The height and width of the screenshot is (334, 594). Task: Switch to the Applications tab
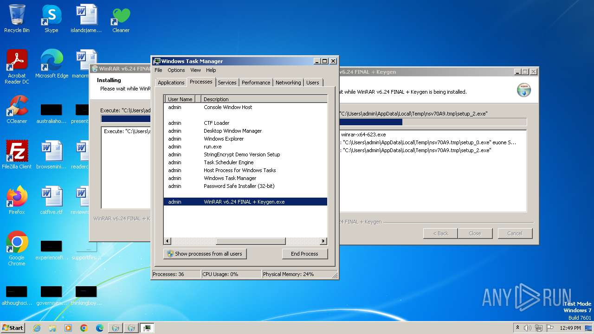(171, 83)
